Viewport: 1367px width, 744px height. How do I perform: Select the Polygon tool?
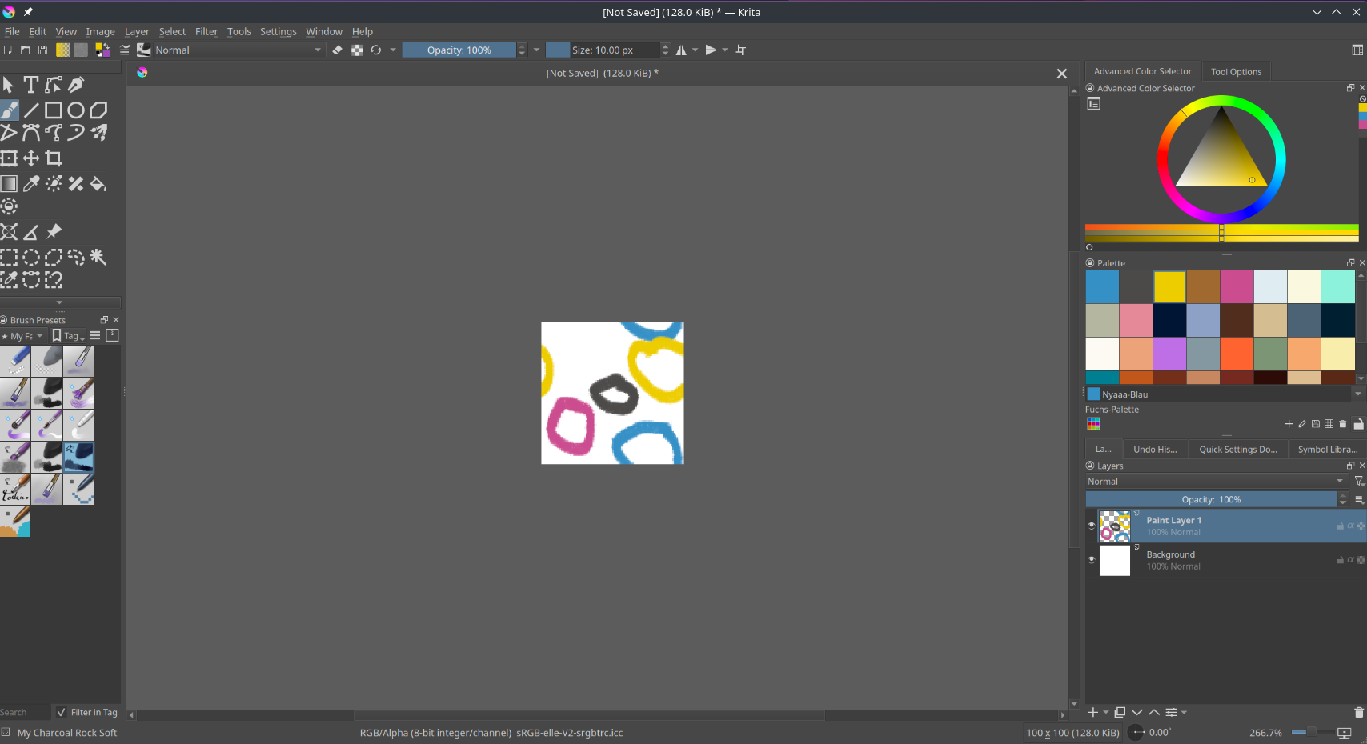coord(98,110)
